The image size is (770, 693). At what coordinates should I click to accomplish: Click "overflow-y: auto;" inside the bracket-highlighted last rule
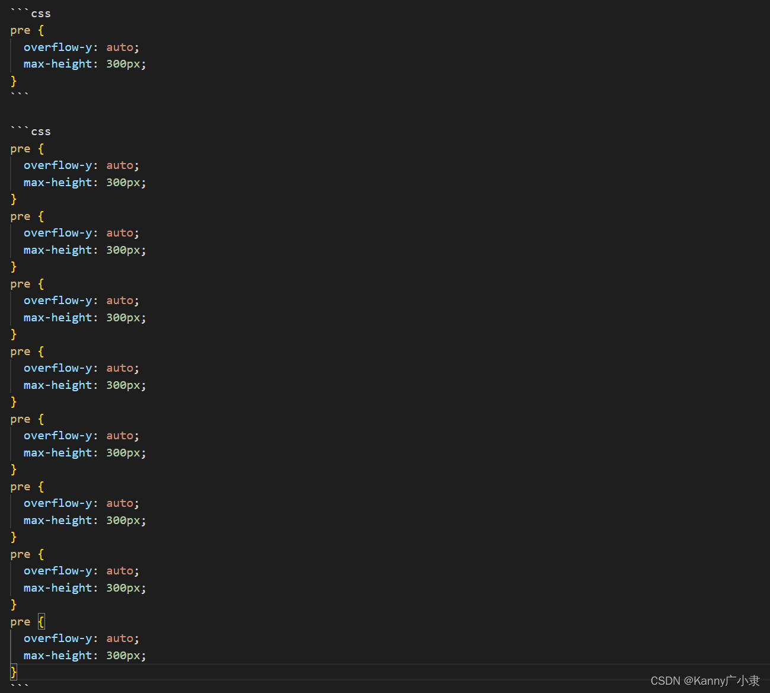(x=81, y=638)
